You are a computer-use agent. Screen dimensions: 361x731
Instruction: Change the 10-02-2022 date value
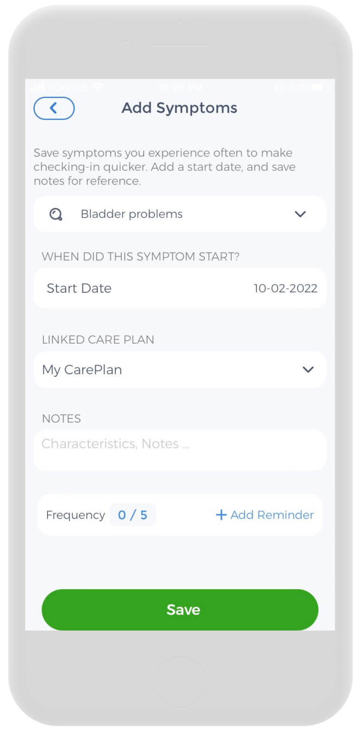tap(285, 288)
